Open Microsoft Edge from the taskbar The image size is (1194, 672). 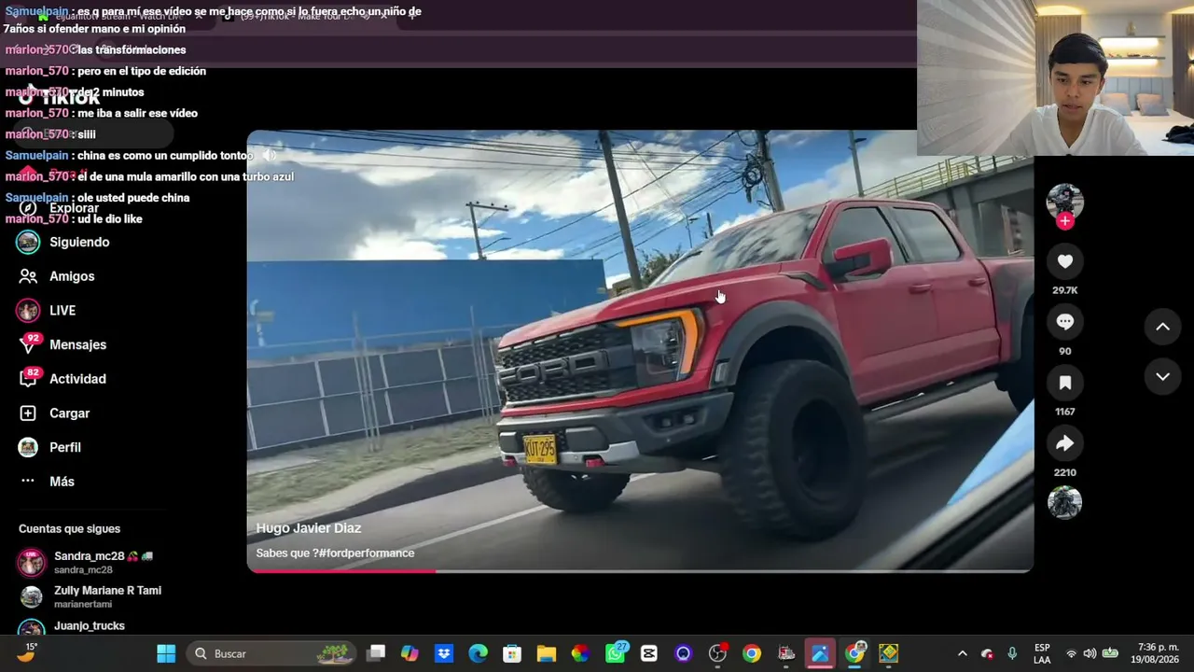[x=478, y=653]
